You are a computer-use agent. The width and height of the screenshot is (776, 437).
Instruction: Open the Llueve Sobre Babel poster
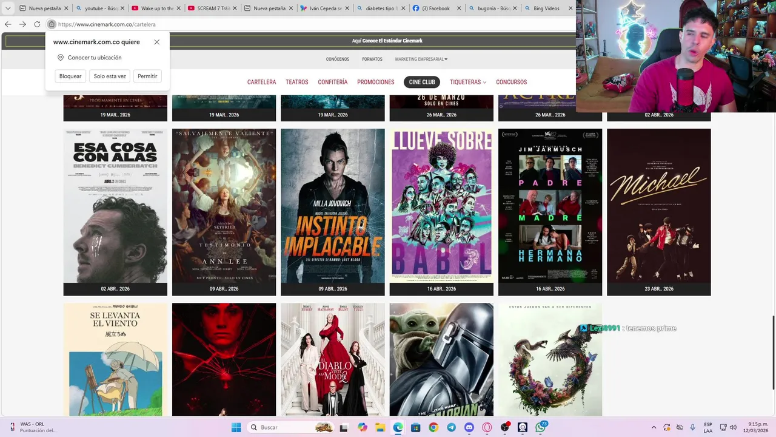tap(441, 206)
